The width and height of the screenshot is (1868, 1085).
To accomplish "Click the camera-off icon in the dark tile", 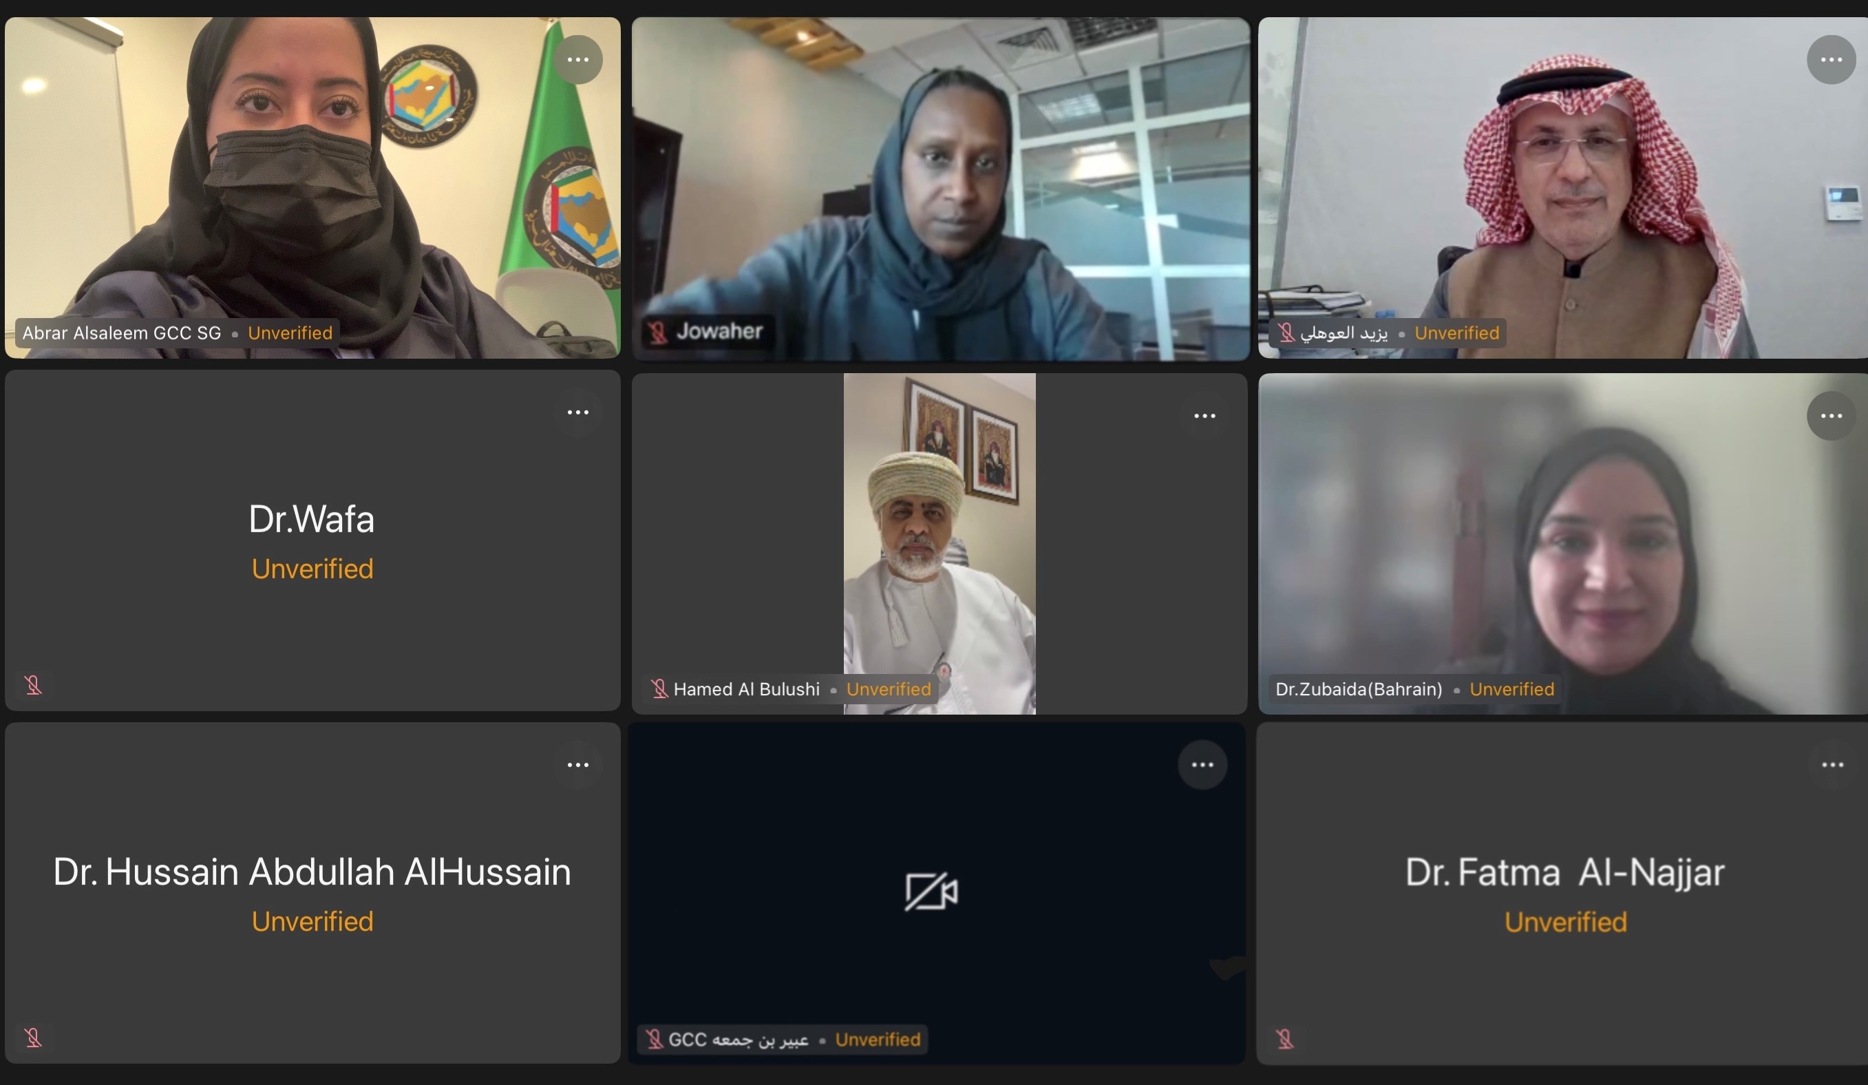I will (931, 892).
